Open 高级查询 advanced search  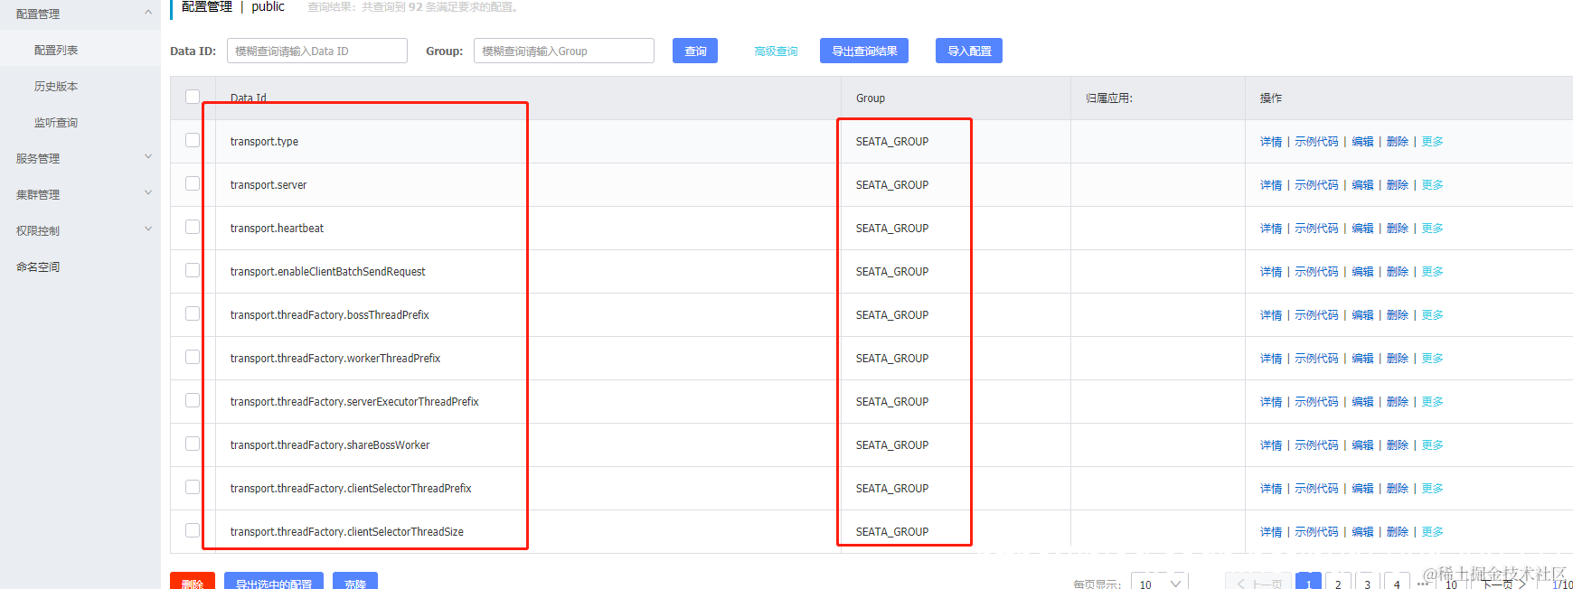click(x=776, y=51)
